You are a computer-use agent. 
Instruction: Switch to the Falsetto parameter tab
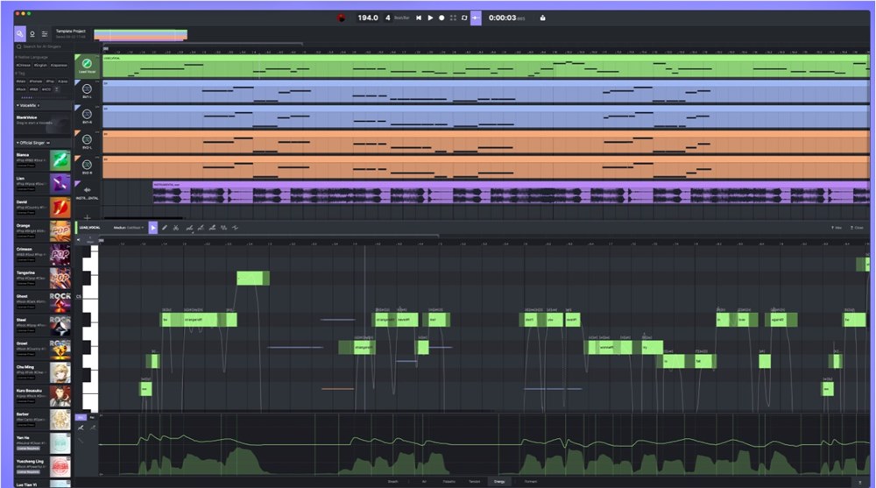point(449,481)
